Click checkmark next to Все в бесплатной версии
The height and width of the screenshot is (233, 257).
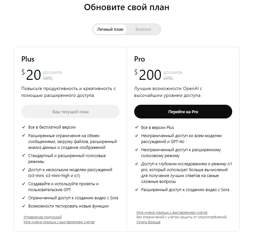pyautogui.click(x=24, y=127)
